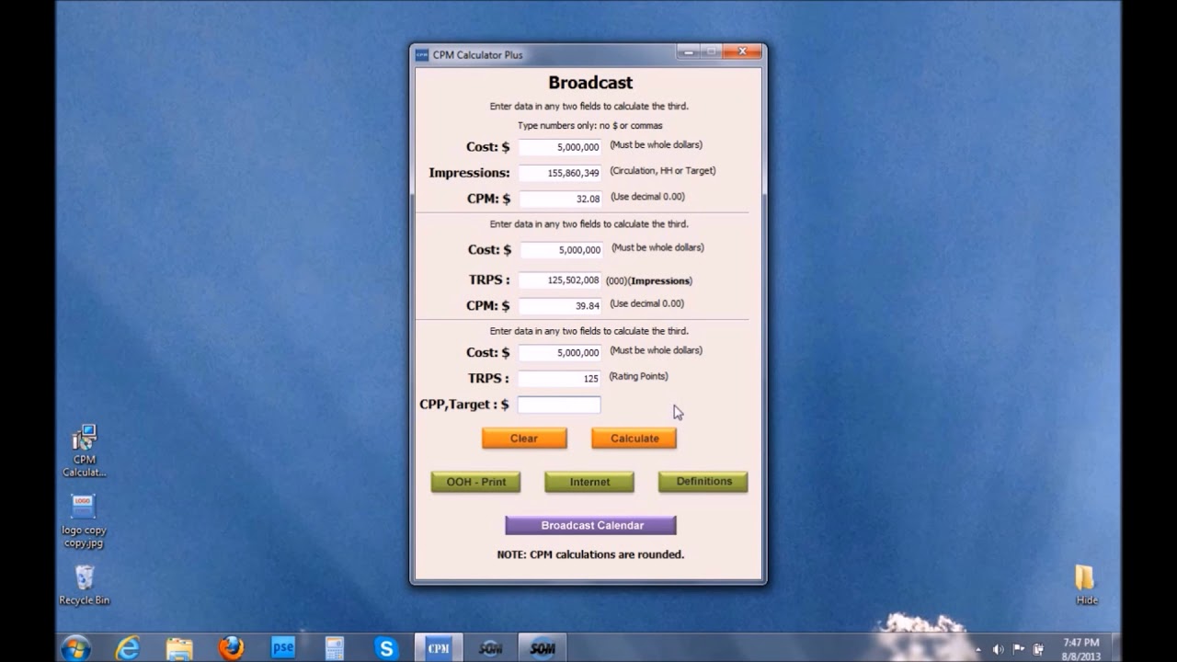Click the NOTE: CPM calculations are rounded text
Viewport: 1177px width, 662px height.
click(x=590, y=554)
